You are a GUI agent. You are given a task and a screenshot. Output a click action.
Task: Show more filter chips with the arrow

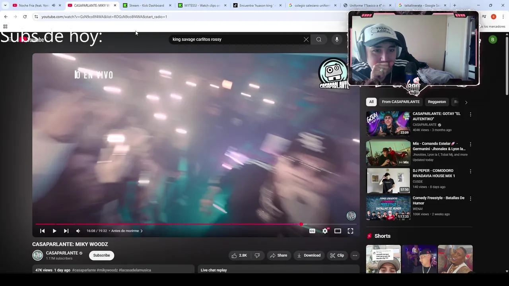(x=466, y=102)
